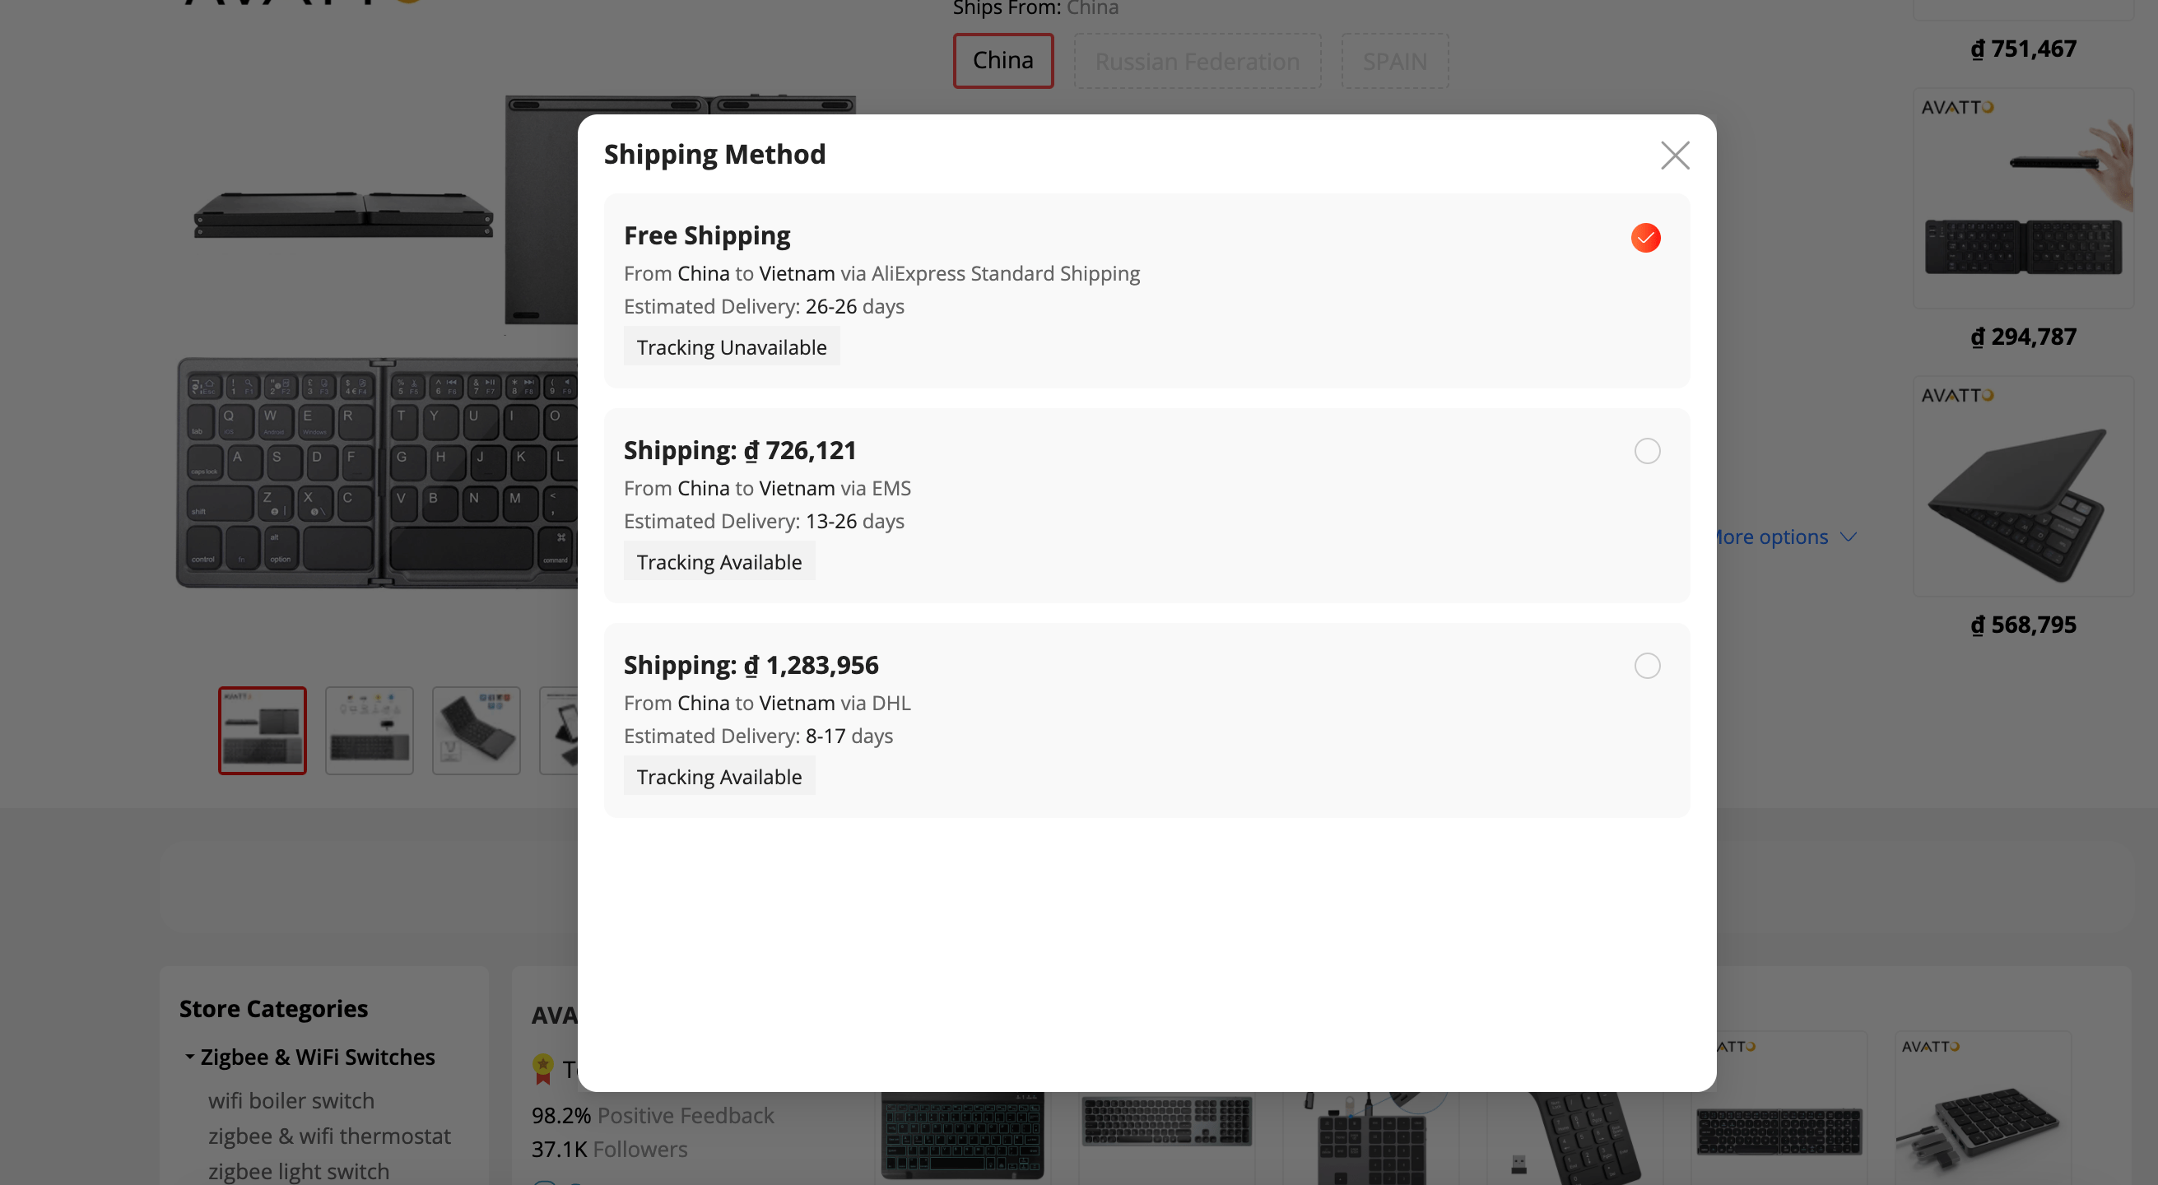Select second keyboard product thumbnail
The height and width of the screenshot is (1185, 2158).
click(x=370, y=730)
